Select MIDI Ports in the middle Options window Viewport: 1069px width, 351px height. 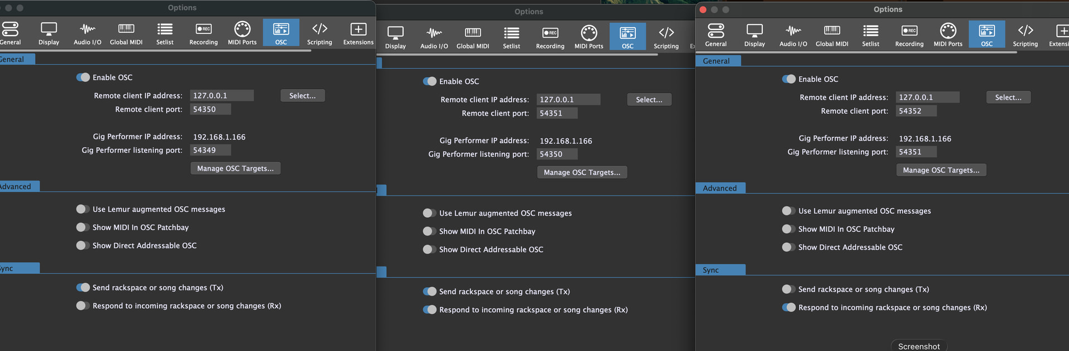[x=589, y=37]
